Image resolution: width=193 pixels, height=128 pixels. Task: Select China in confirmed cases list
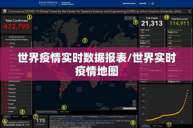pyautogui.click(x=16, y=43)
